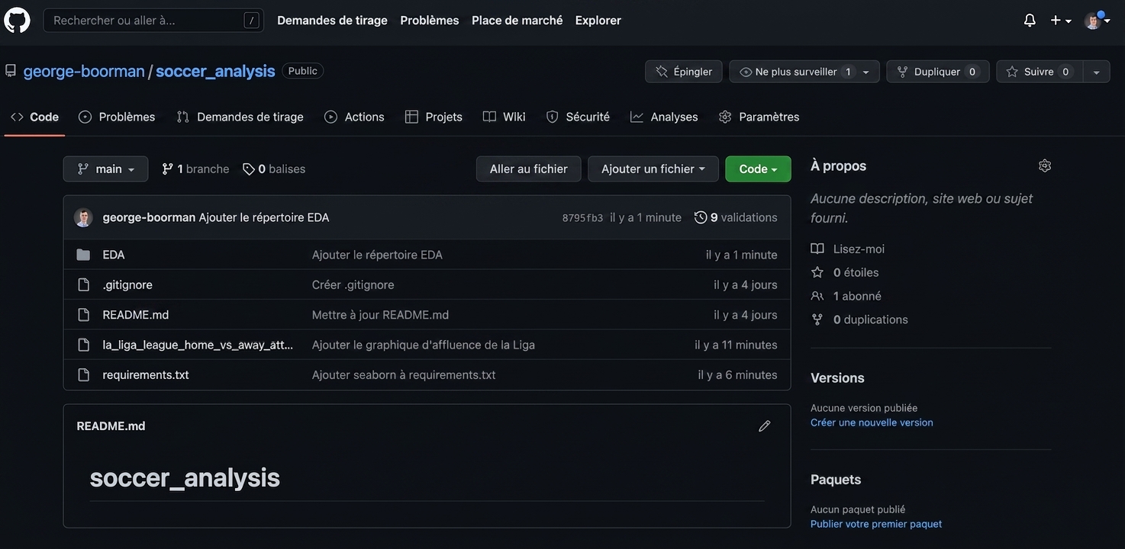Click the la_liga_league_home_vs_away file icon
The width and height of the screenshot is (1125, 549).
coord(84,345)
